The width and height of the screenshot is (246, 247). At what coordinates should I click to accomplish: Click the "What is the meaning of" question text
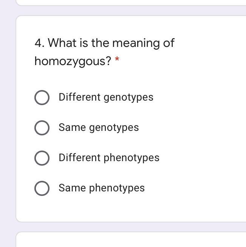pos(111,43)
